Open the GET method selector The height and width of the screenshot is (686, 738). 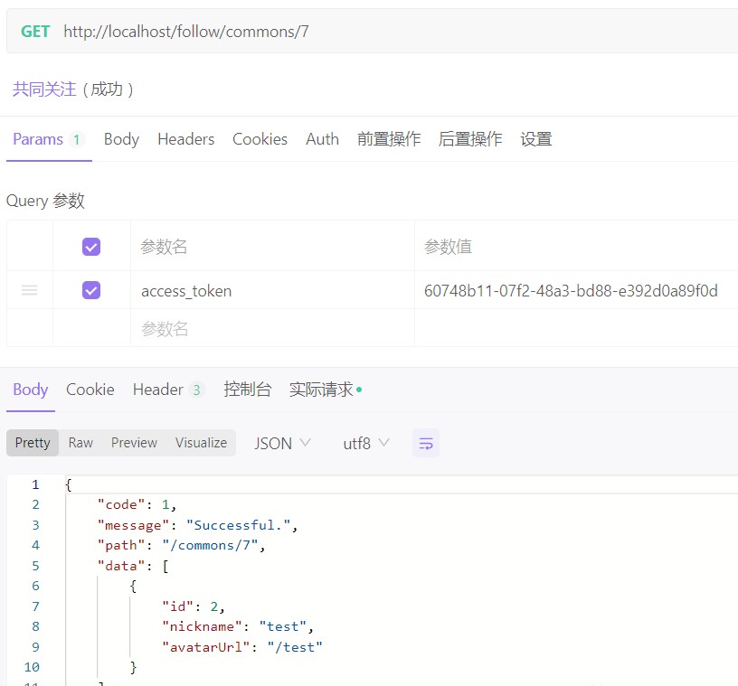pyautogui.click(x=35, y=32)
